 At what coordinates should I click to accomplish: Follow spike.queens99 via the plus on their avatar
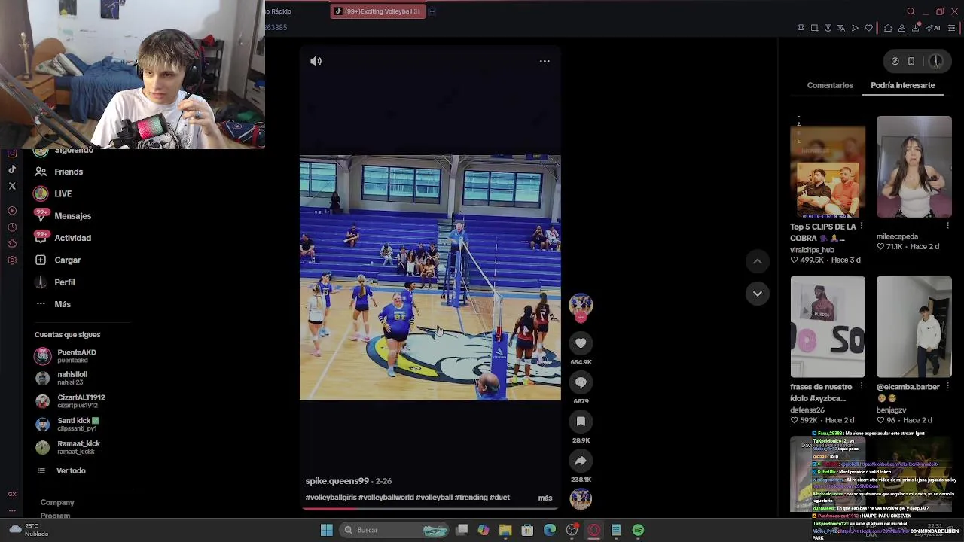581,318
